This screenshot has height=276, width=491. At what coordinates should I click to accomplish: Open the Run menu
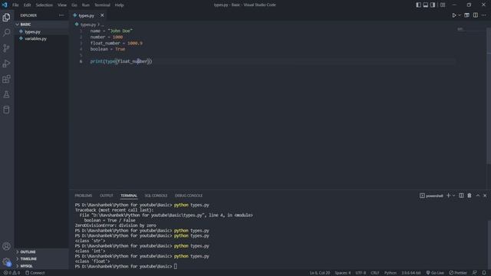coord(85,5)
